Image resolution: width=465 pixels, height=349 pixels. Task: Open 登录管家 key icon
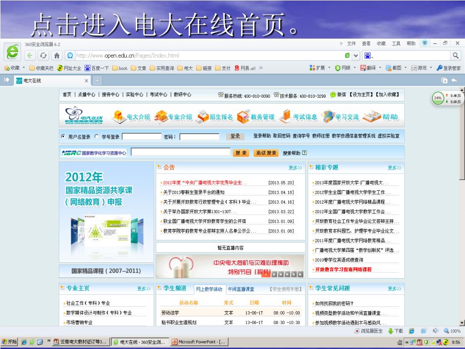point(440,68)
